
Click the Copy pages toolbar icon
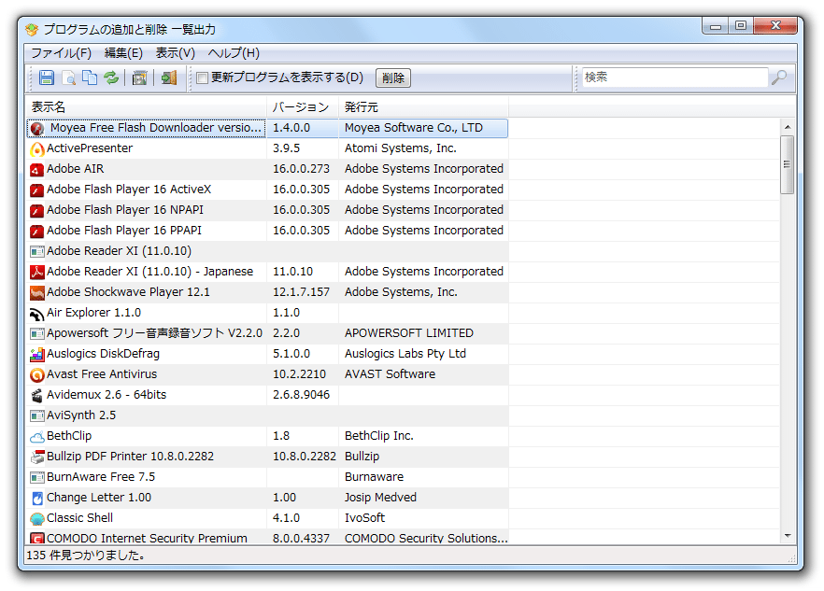[x=90, y=77]
